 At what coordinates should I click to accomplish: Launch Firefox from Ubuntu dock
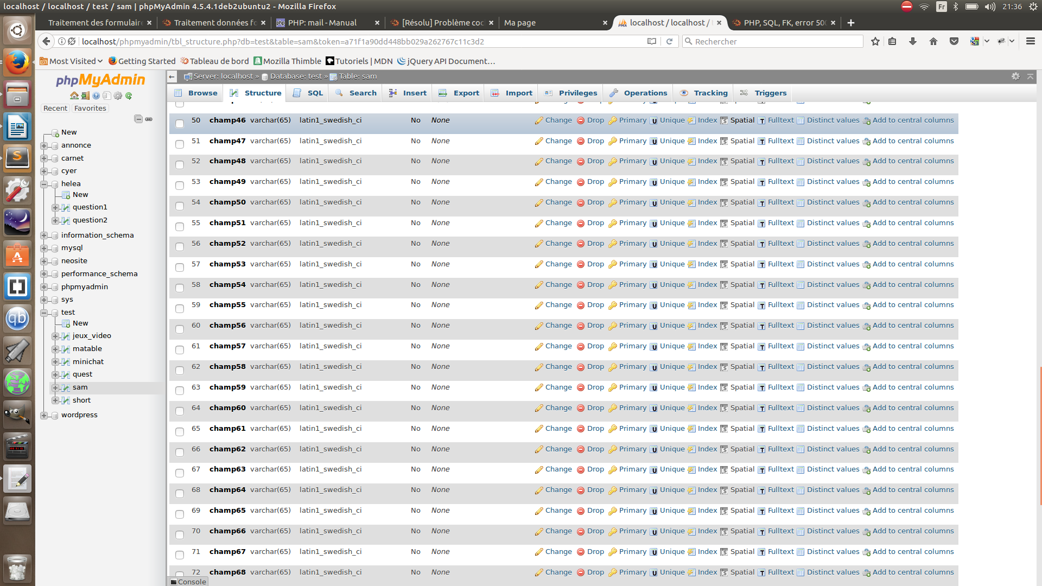pyautogui.click(x=17, y=63)
